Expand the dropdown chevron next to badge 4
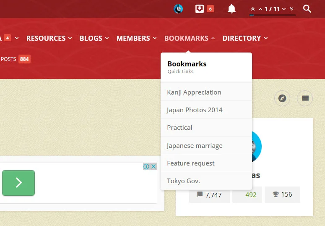Image resolution: width=325 pixels, height=226 pixels. pos(17,38)
